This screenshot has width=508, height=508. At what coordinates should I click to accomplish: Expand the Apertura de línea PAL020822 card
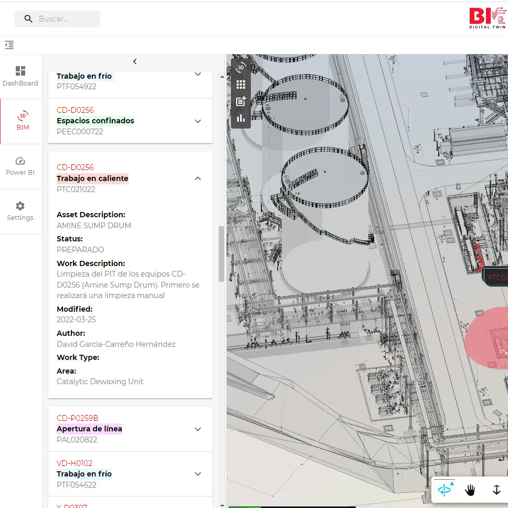click(198, 429)
